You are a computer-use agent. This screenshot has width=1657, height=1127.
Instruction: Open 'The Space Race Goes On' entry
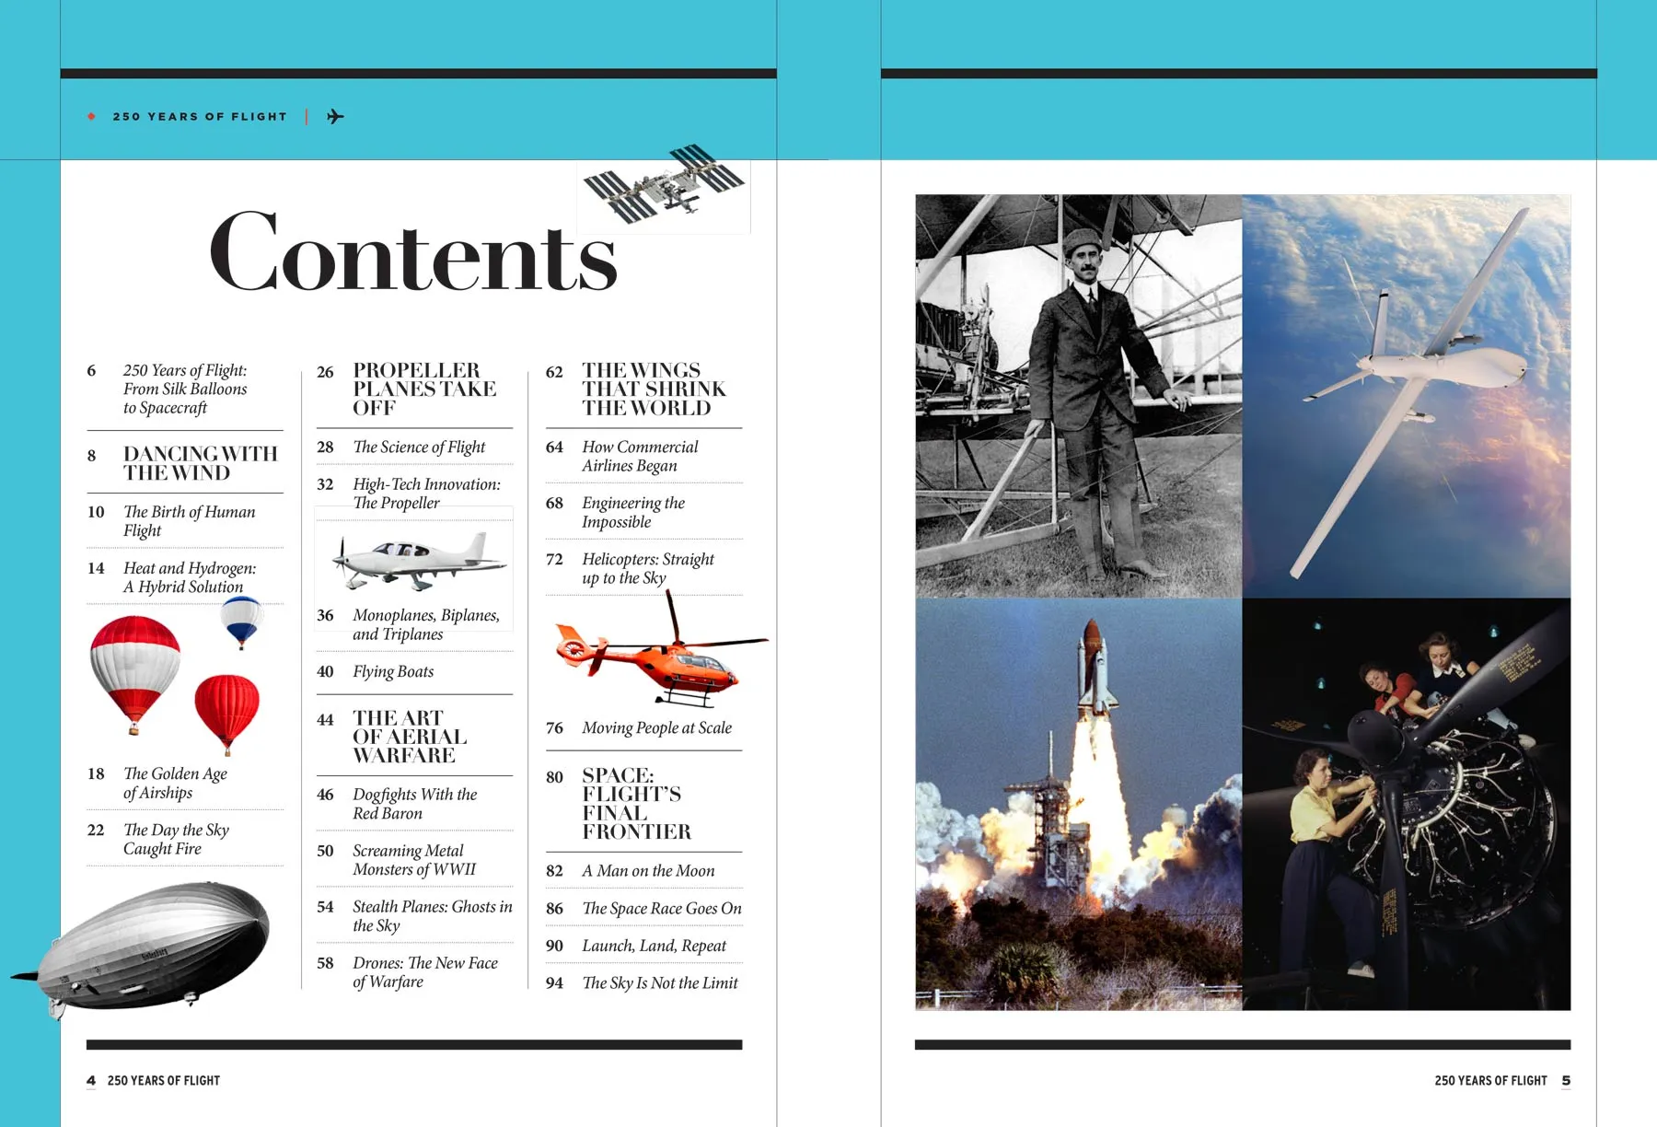(x=662, y=908)
